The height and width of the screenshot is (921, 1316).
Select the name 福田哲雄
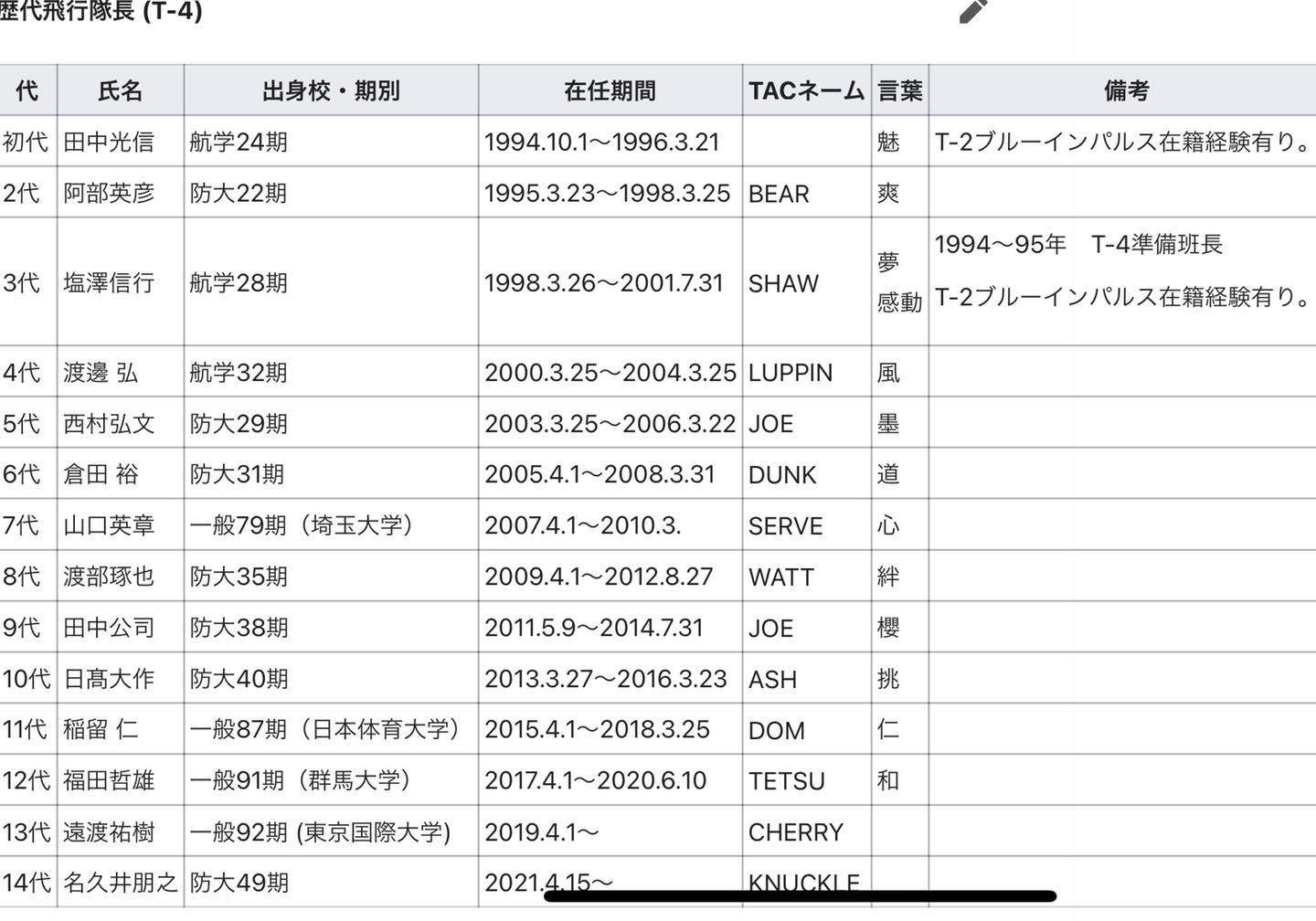point(109,780)
